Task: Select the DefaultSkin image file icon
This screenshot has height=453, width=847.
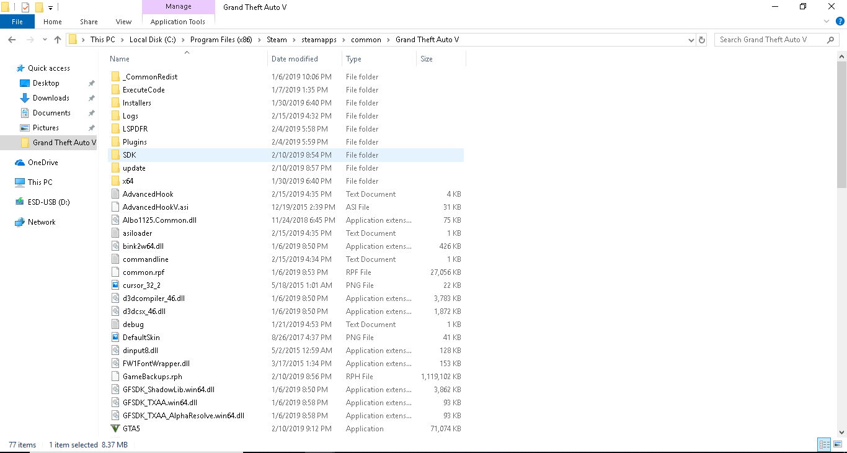Action: tap(115, 338)
